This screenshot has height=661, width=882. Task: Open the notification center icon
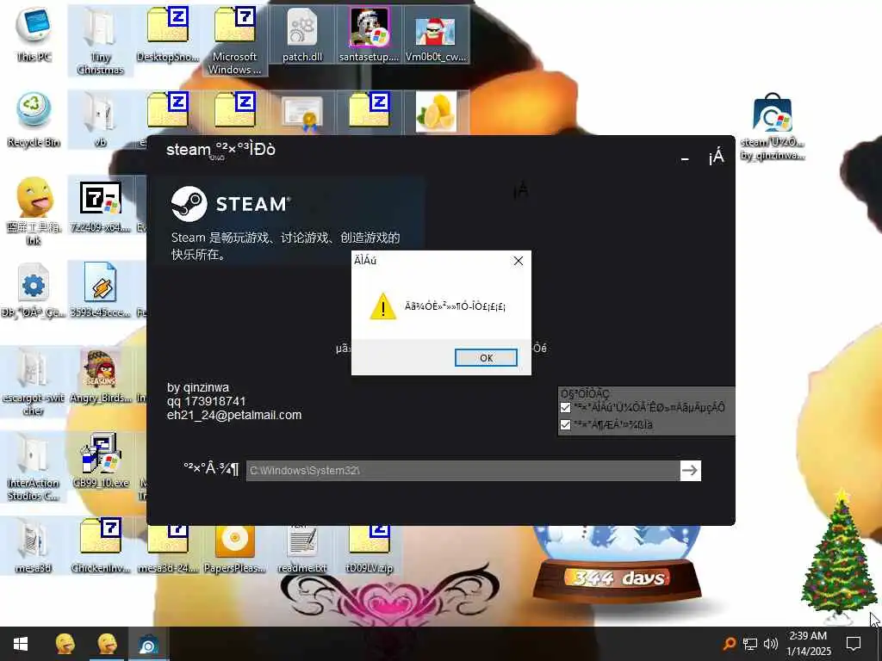pos(854,644)
